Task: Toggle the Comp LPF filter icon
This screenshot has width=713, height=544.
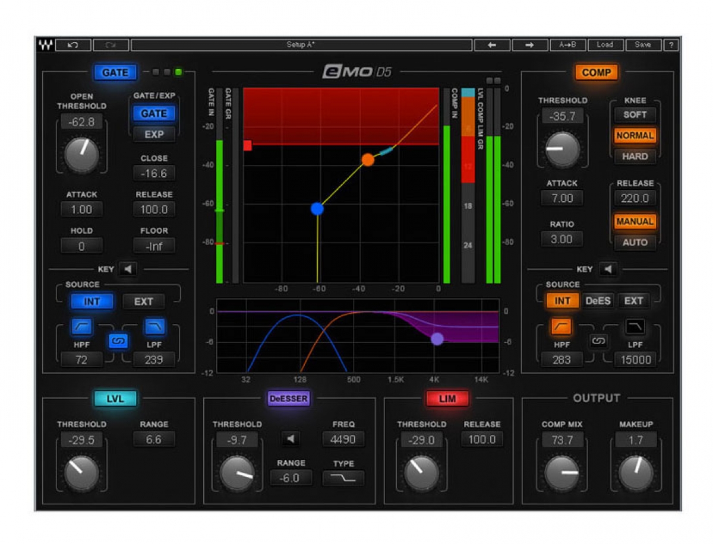Action: coord(635,326)
